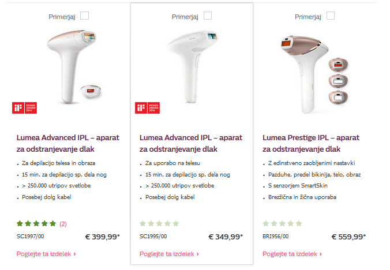Click iF Design Award badge on second product

pyautogui.click(x=142, y=108)
